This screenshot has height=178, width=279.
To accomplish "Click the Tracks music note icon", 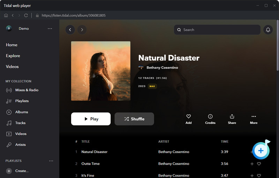I will coord(9,123).
